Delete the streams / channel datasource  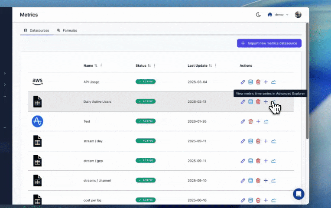coord(258,181)
